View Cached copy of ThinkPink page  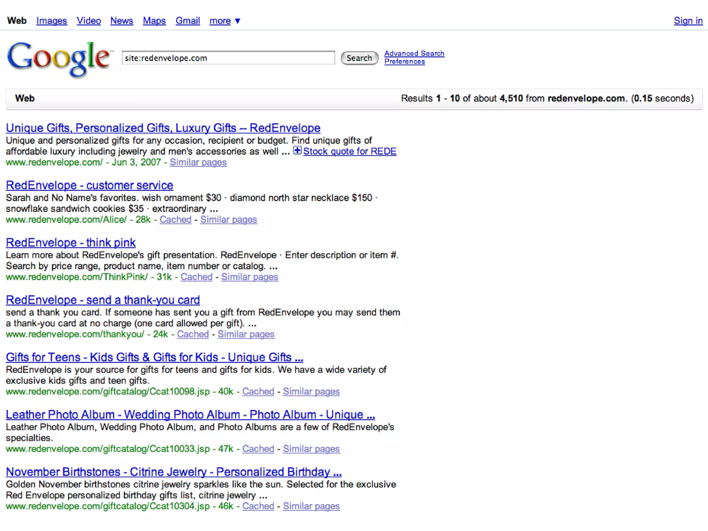[196, 277]
